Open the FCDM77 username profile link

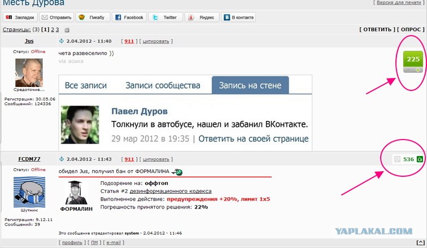click(29, 159)
